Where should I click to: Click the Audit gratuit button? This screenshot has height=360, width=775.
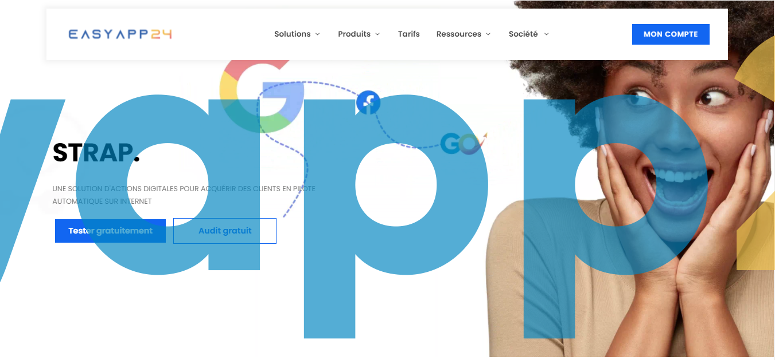coord(225,231)
